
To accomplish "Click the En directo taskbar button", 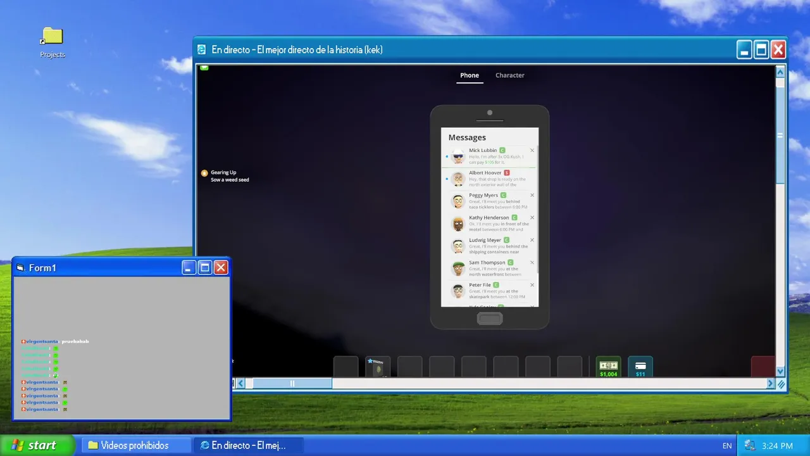I will coord(248,445).
